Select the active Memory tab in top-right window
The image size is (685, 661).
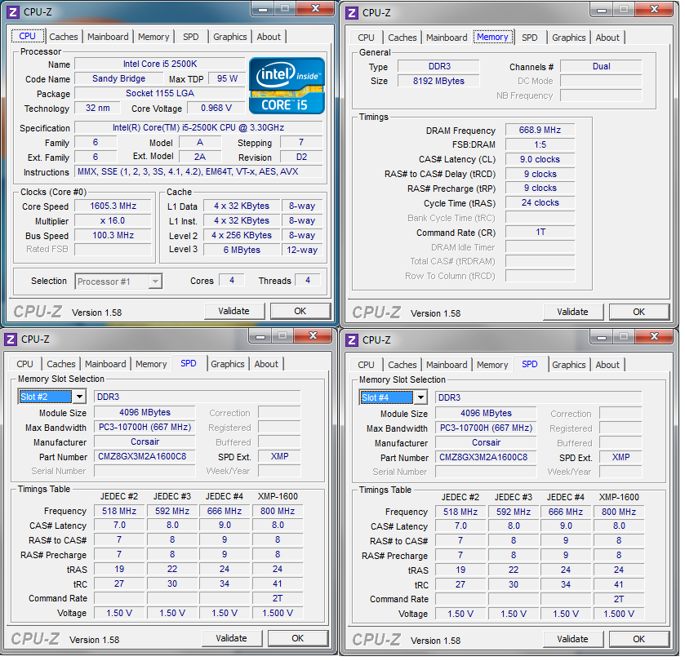point(492,37)
